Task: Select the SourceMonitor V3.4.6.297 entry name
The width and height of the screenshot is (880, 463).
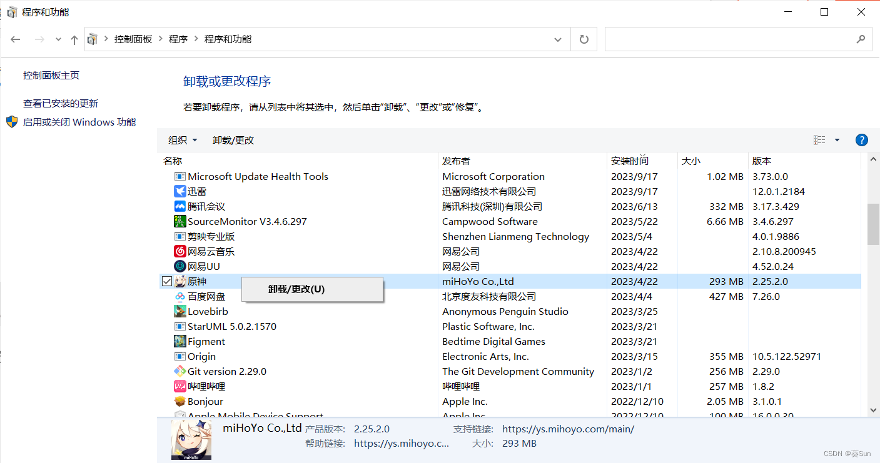Action: 247,222
